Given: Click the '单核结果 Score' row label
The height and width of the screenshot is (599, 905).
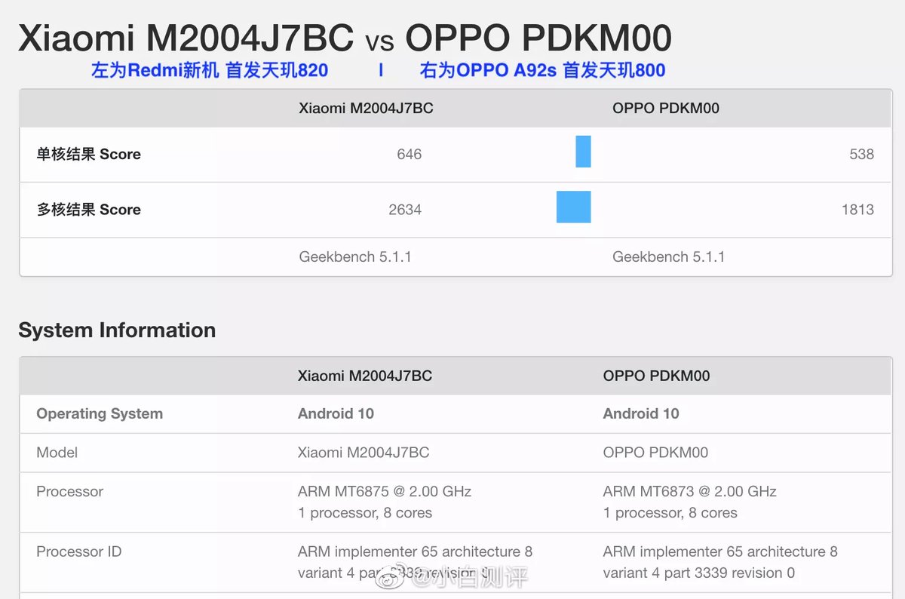Looking at the screenshot, I should [89, 155].
